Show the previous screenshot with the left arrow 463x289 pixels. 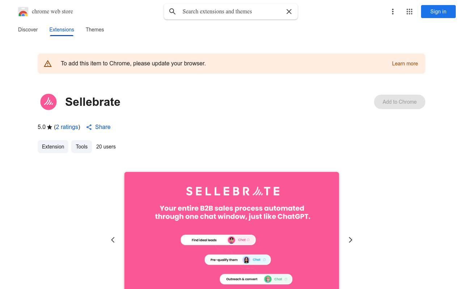pyautogui.click(x=113, y=240)
